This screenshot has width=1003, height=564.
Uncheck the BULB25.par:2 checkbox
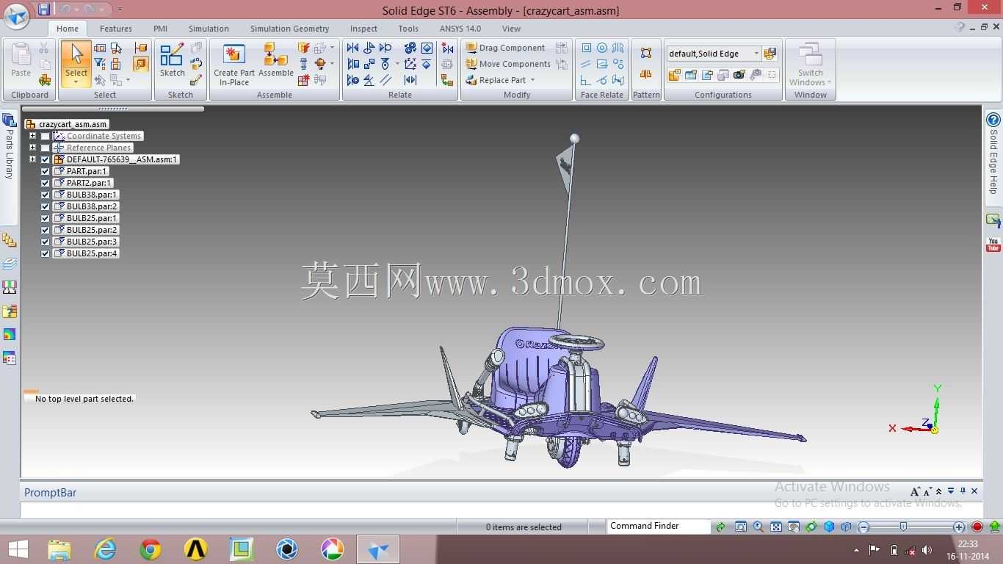46,230
